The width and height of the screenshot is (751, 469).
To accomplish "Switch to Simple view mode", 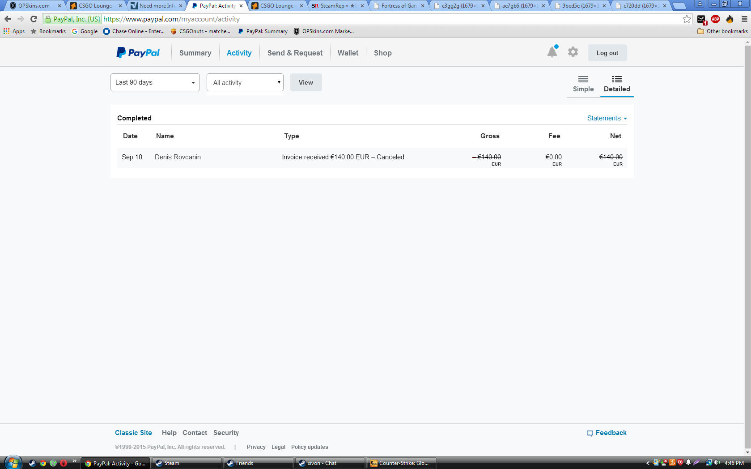I will pos(583,84).
